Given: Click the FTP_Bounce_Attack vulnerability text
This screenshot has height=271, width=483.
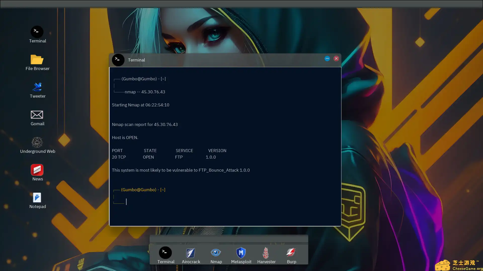Looking at the screenshot, I should click(181, 170).
